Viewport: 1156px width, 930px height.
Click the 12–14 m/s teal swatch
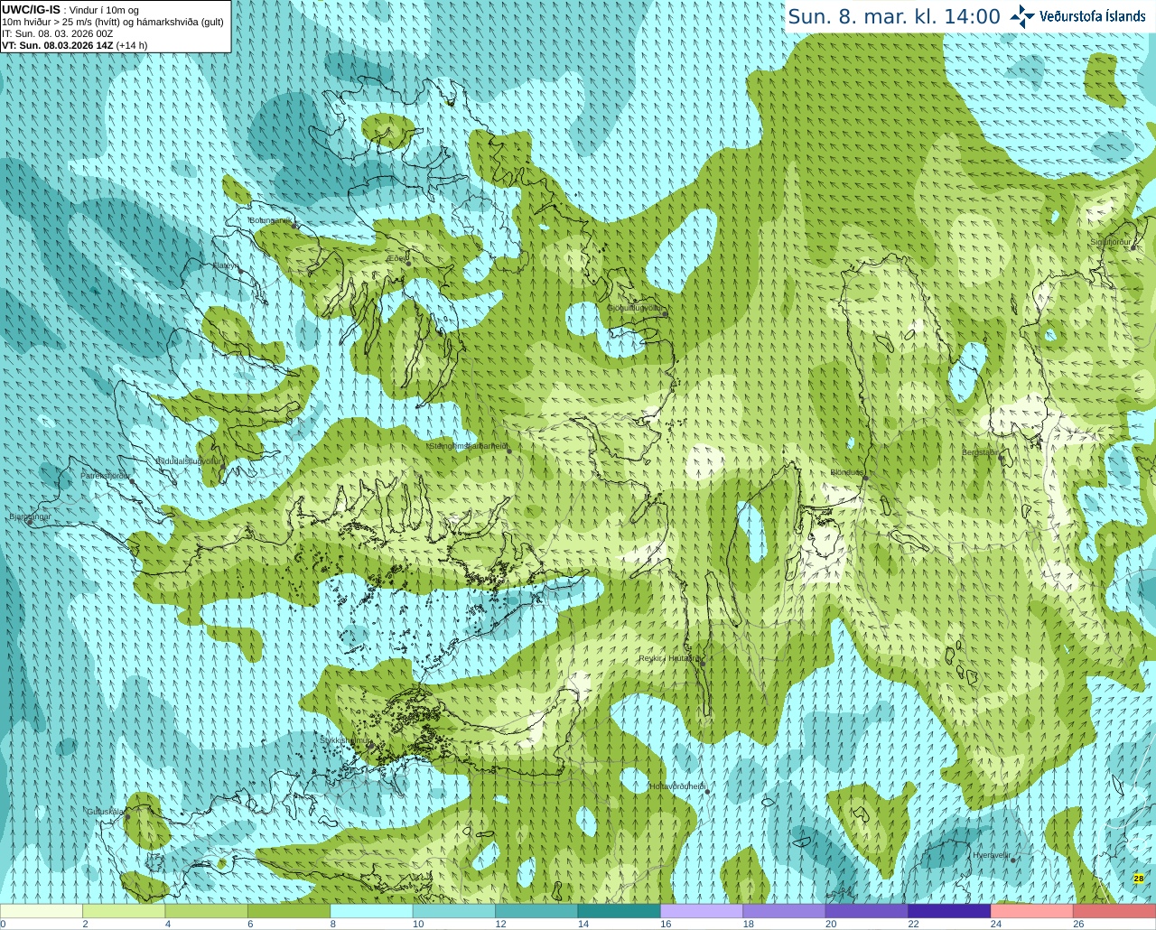point(536,911)
